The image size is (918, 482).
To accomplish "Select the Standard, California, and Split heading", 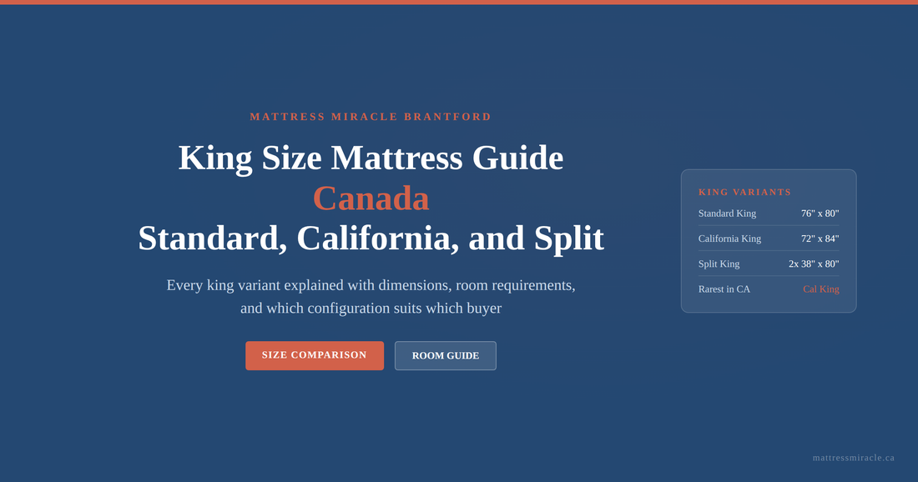I will pos(371,238).
